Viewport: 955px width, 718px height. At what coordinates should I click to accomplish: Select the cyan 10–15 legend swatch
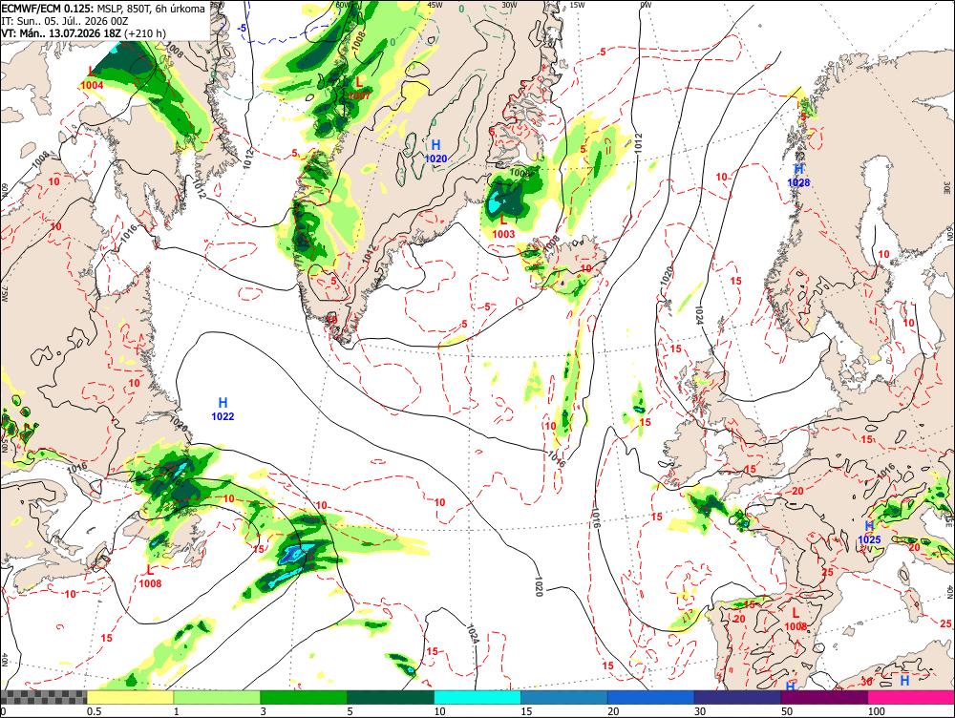tap(477, 697)
